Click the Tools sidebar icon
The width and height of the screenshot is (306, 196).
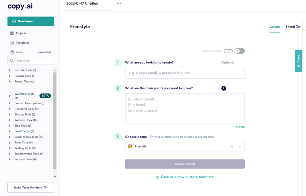click(12, 52)
